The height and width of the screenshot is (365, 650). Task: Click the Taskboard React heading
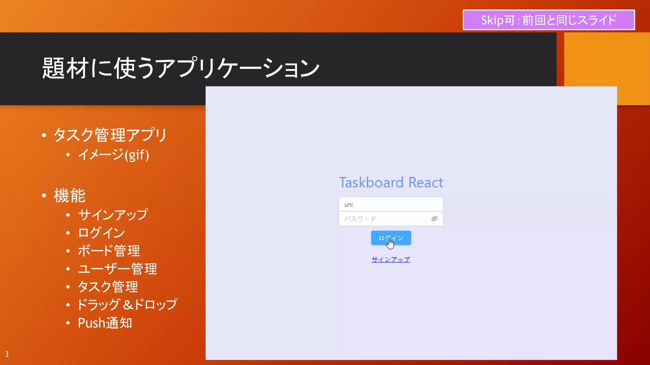pos(391,182)
